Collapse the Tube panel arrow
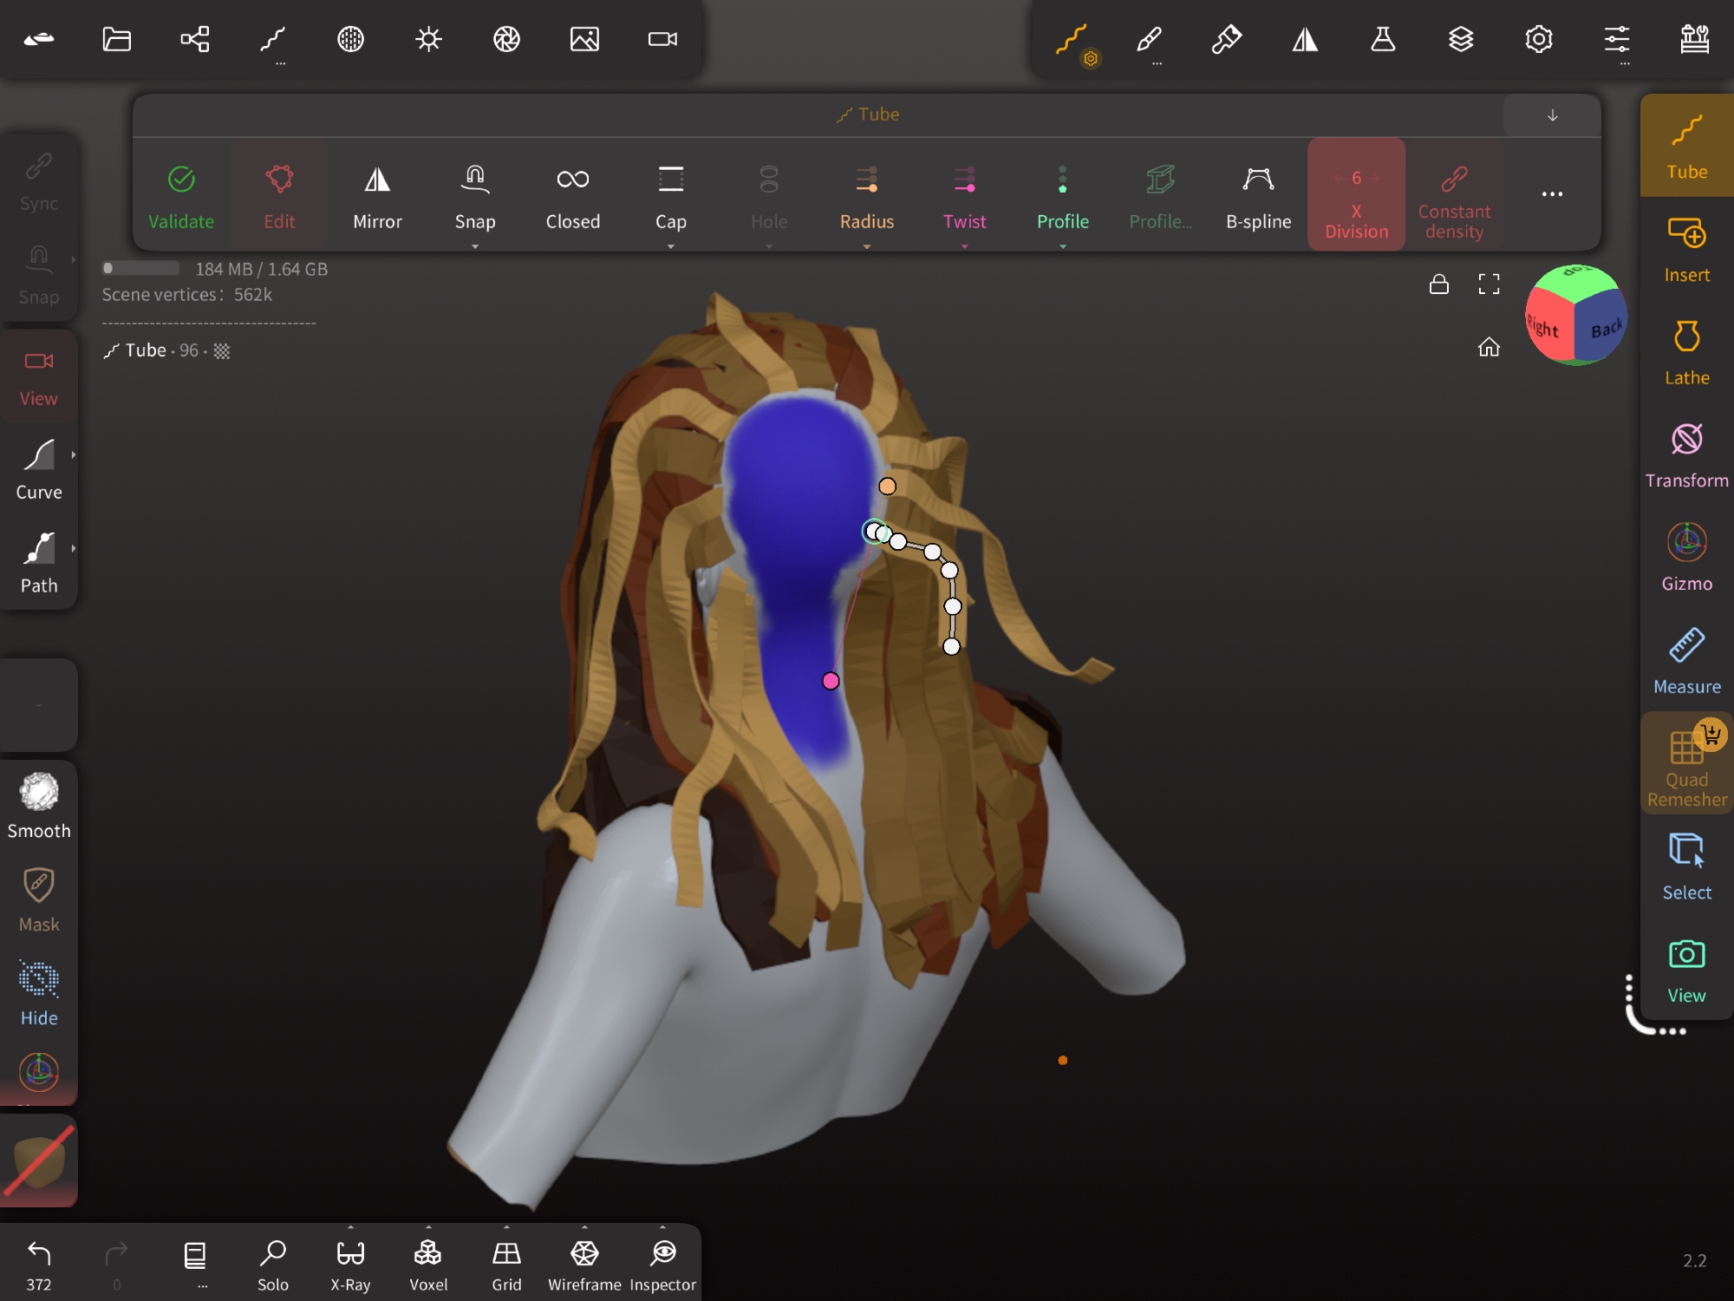This screenshot has width=1734, height=1301. tap(1552, 115)
